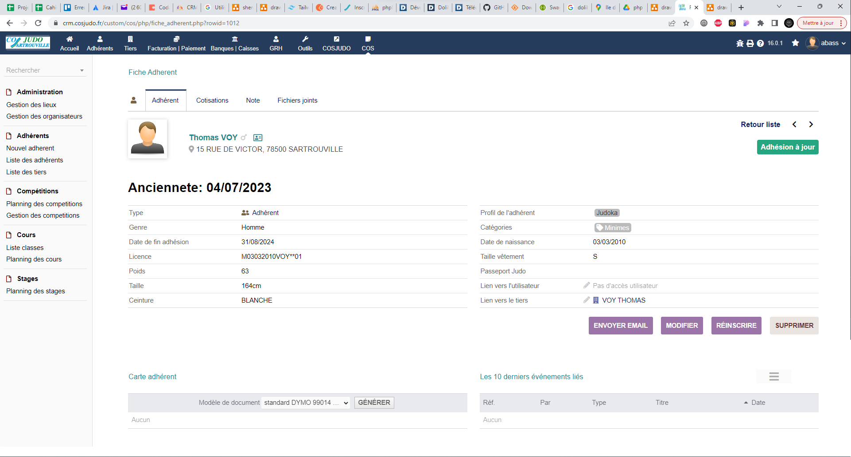Viewport: 851px width, 457px height.
Task: Click the browser side panel icon
Action: coord(775,23)
